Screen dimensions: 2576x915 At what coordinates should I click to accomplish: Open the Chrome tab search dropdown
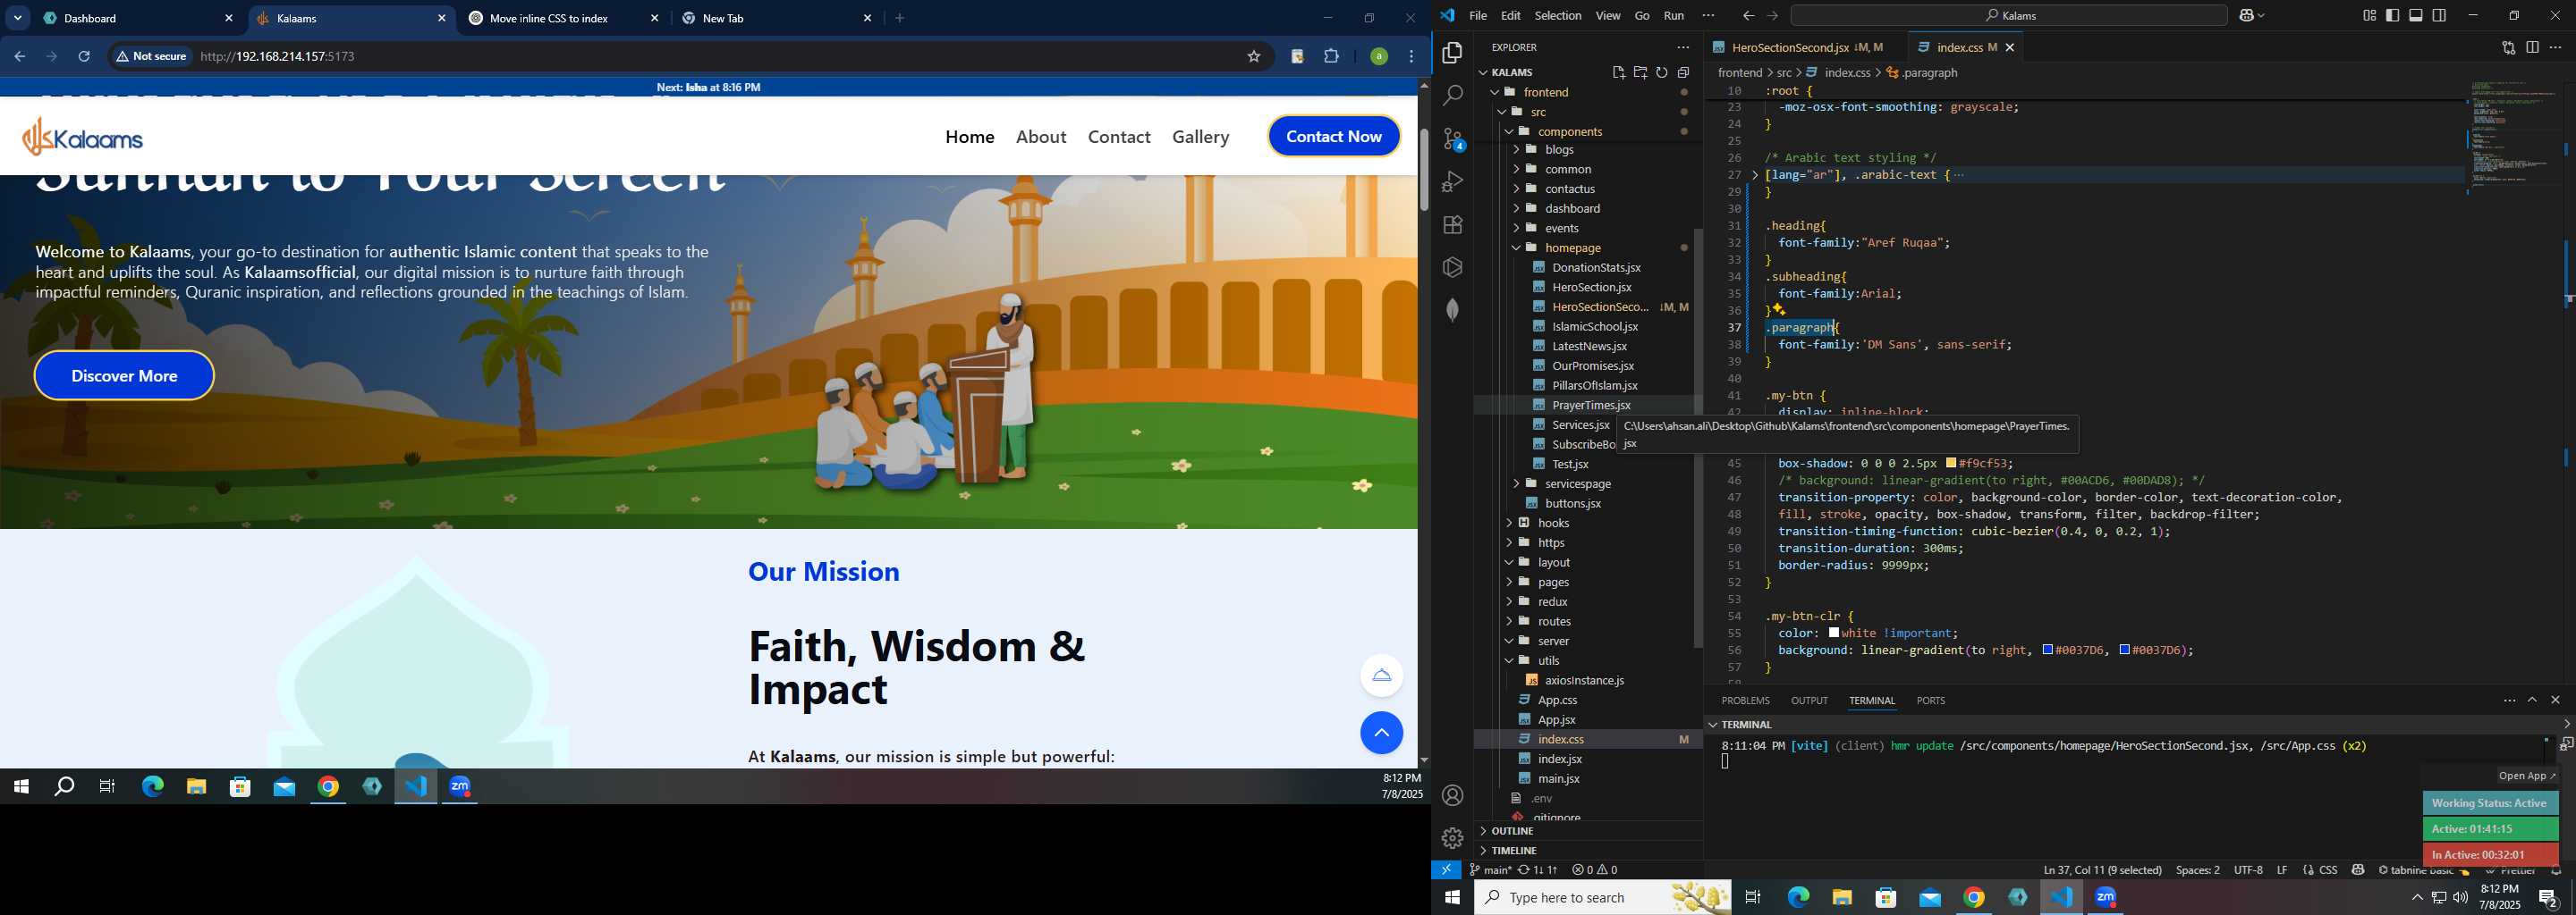point(17,18)
